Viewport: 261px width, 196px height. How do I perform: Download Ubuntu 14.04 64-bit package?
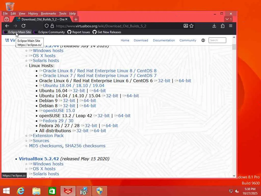[x=133, y=96]
